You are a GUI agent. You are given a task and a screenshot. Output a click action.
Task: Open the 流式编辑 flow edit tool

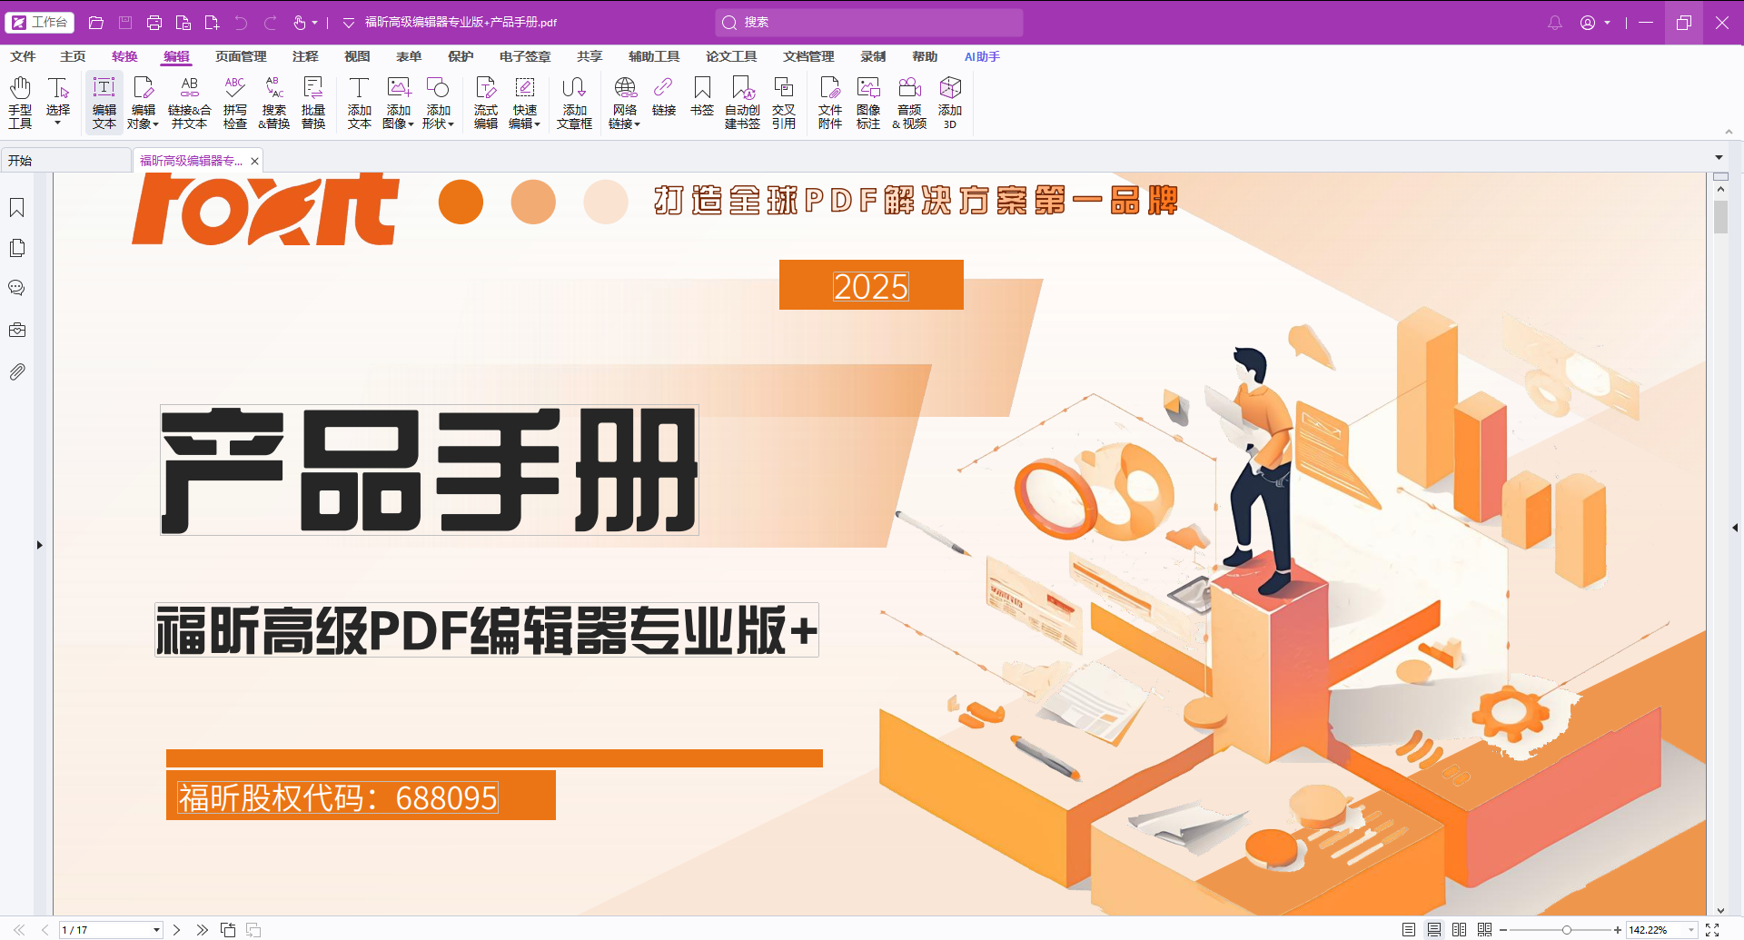click(486, 103)
